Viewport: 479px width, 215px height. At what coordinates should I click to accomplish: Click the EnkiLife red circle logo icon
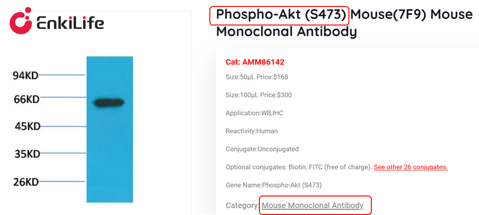pos(21,21)
